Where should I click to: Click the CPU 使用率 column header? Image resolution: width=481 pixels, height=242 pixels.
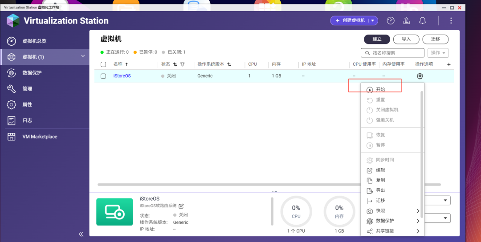pyautogui.click(x=364, y=64)
